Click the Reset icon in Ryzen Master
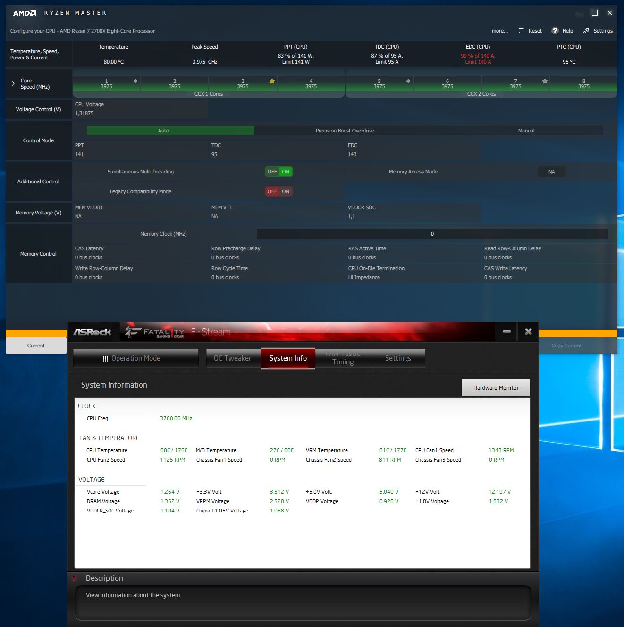The height and width of the screenshot is (627, 624). 521,31
